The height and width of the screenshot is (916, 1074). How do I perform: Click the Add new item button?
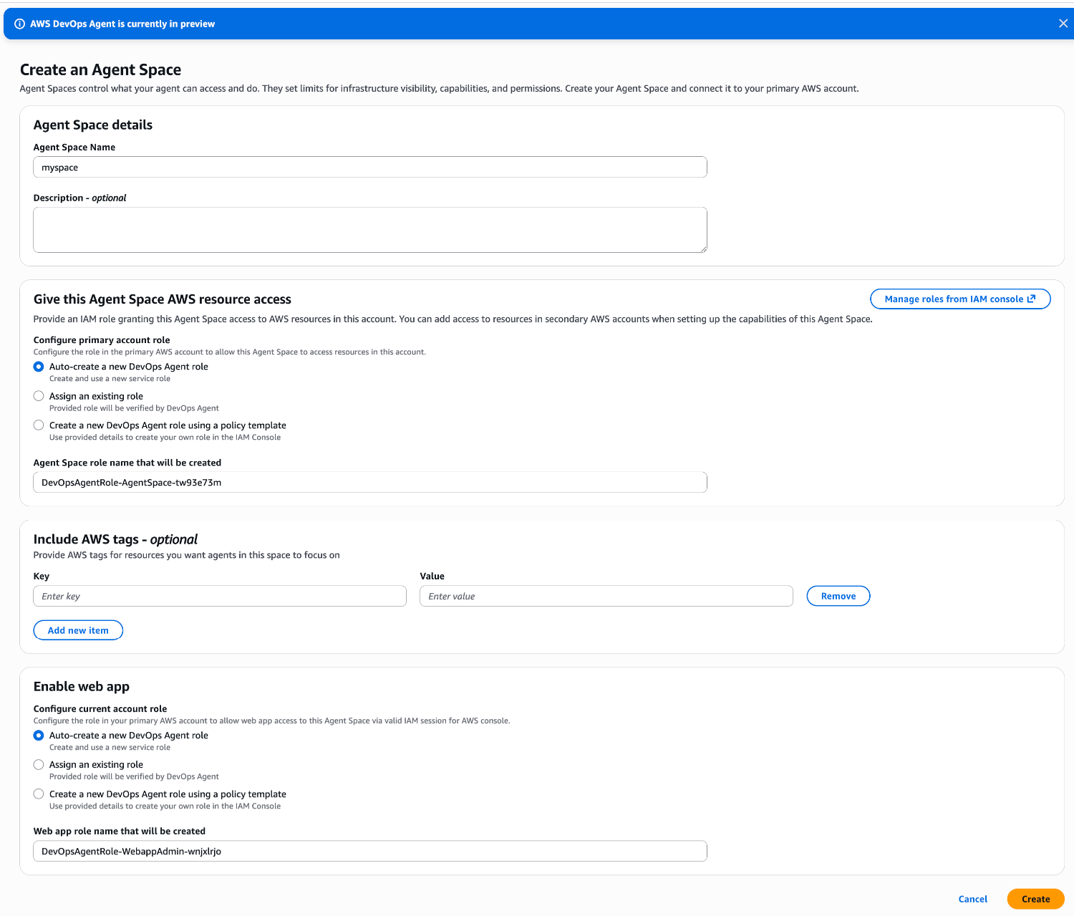pos(78,630)
